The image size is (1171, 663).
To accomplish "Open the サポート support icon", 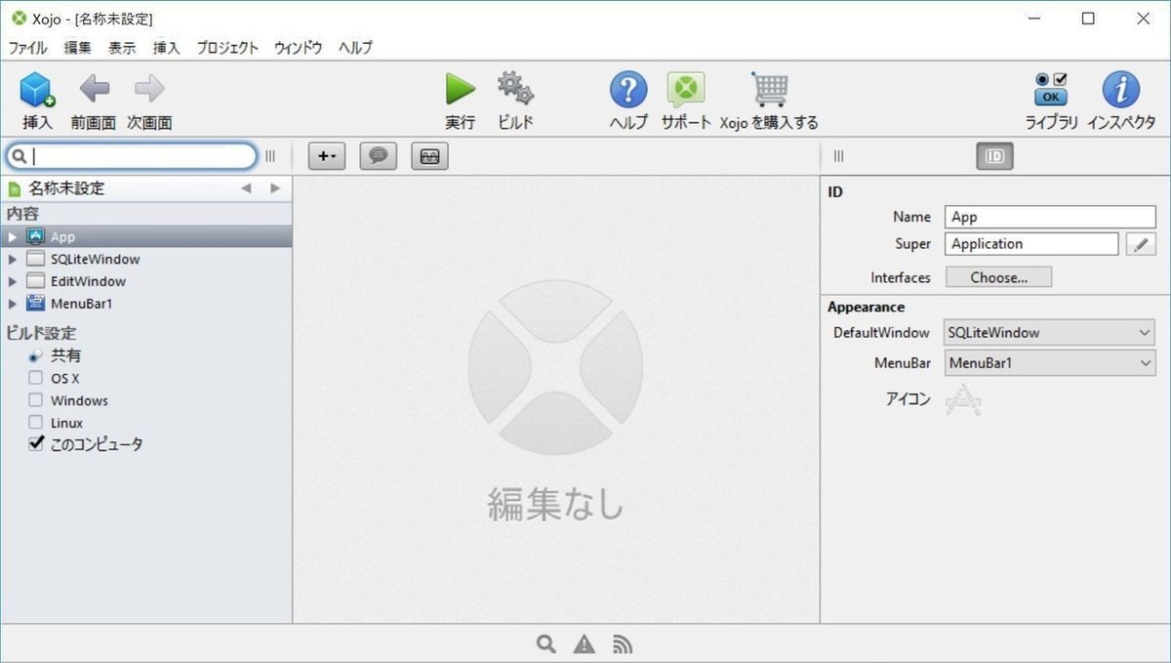I will [x=686, y=90].
